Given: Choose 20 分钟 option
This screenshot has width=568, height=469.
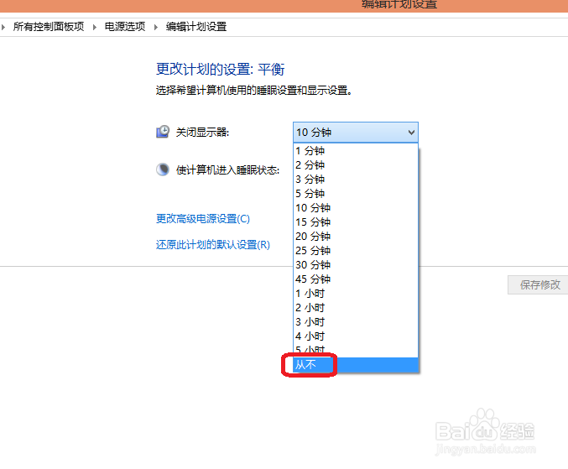Looking at the screenshot, I should (x=356, y=236).
